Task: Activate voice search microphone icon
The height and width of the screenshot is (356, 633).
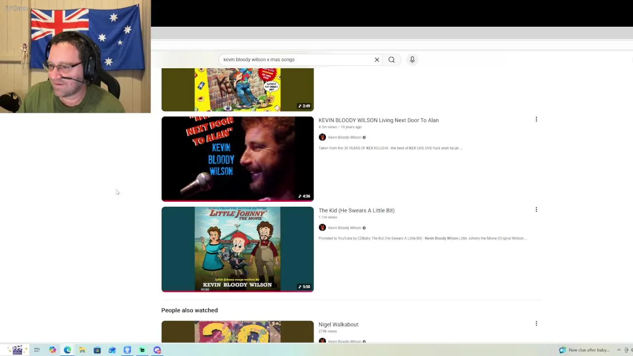Action: tap(412, 60)
